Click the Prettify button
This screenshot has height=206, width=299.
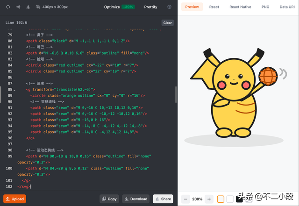pyautogui.click(x=150, y=7)
